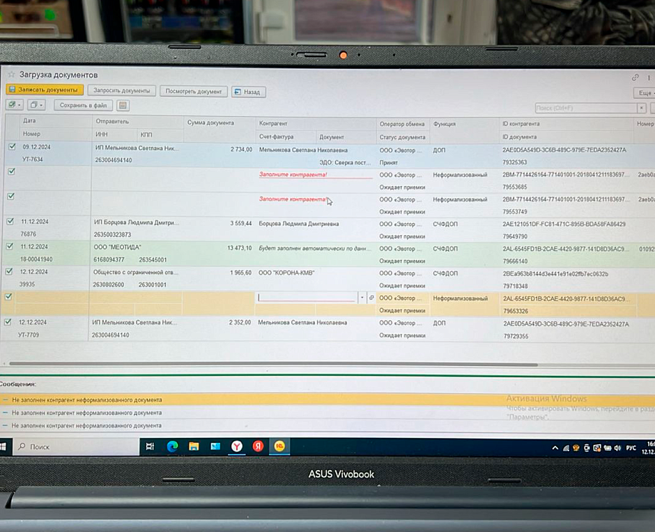Image resolution: width=655 pixels, height=532 pixels.
Task: Open the Контрагент dropdown arrow in orange row
Action: pos(362,298)
